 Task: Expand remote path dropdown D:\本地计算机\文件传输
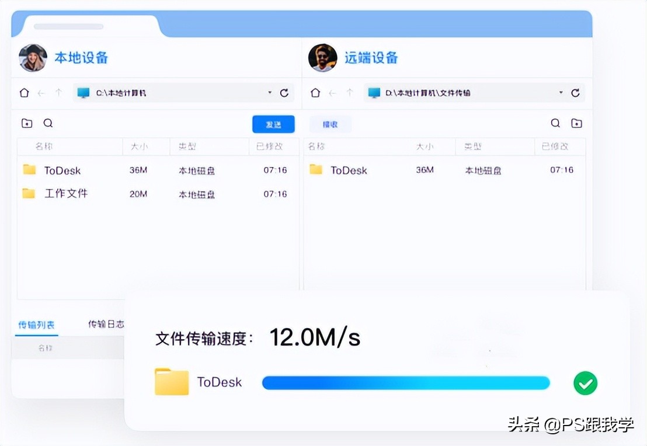pyautogui.click(x=561, y=93)
